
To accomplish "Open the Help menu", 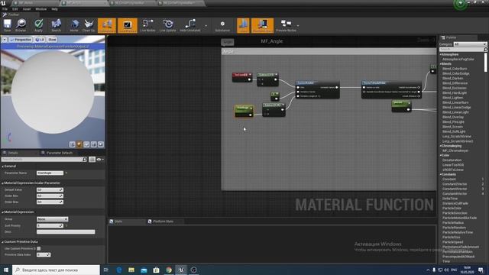I will coord(54,9).
